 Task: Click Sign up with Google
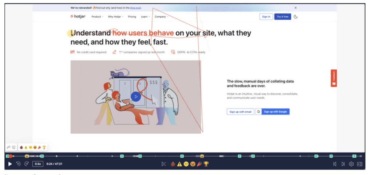[x=272, y=112]
